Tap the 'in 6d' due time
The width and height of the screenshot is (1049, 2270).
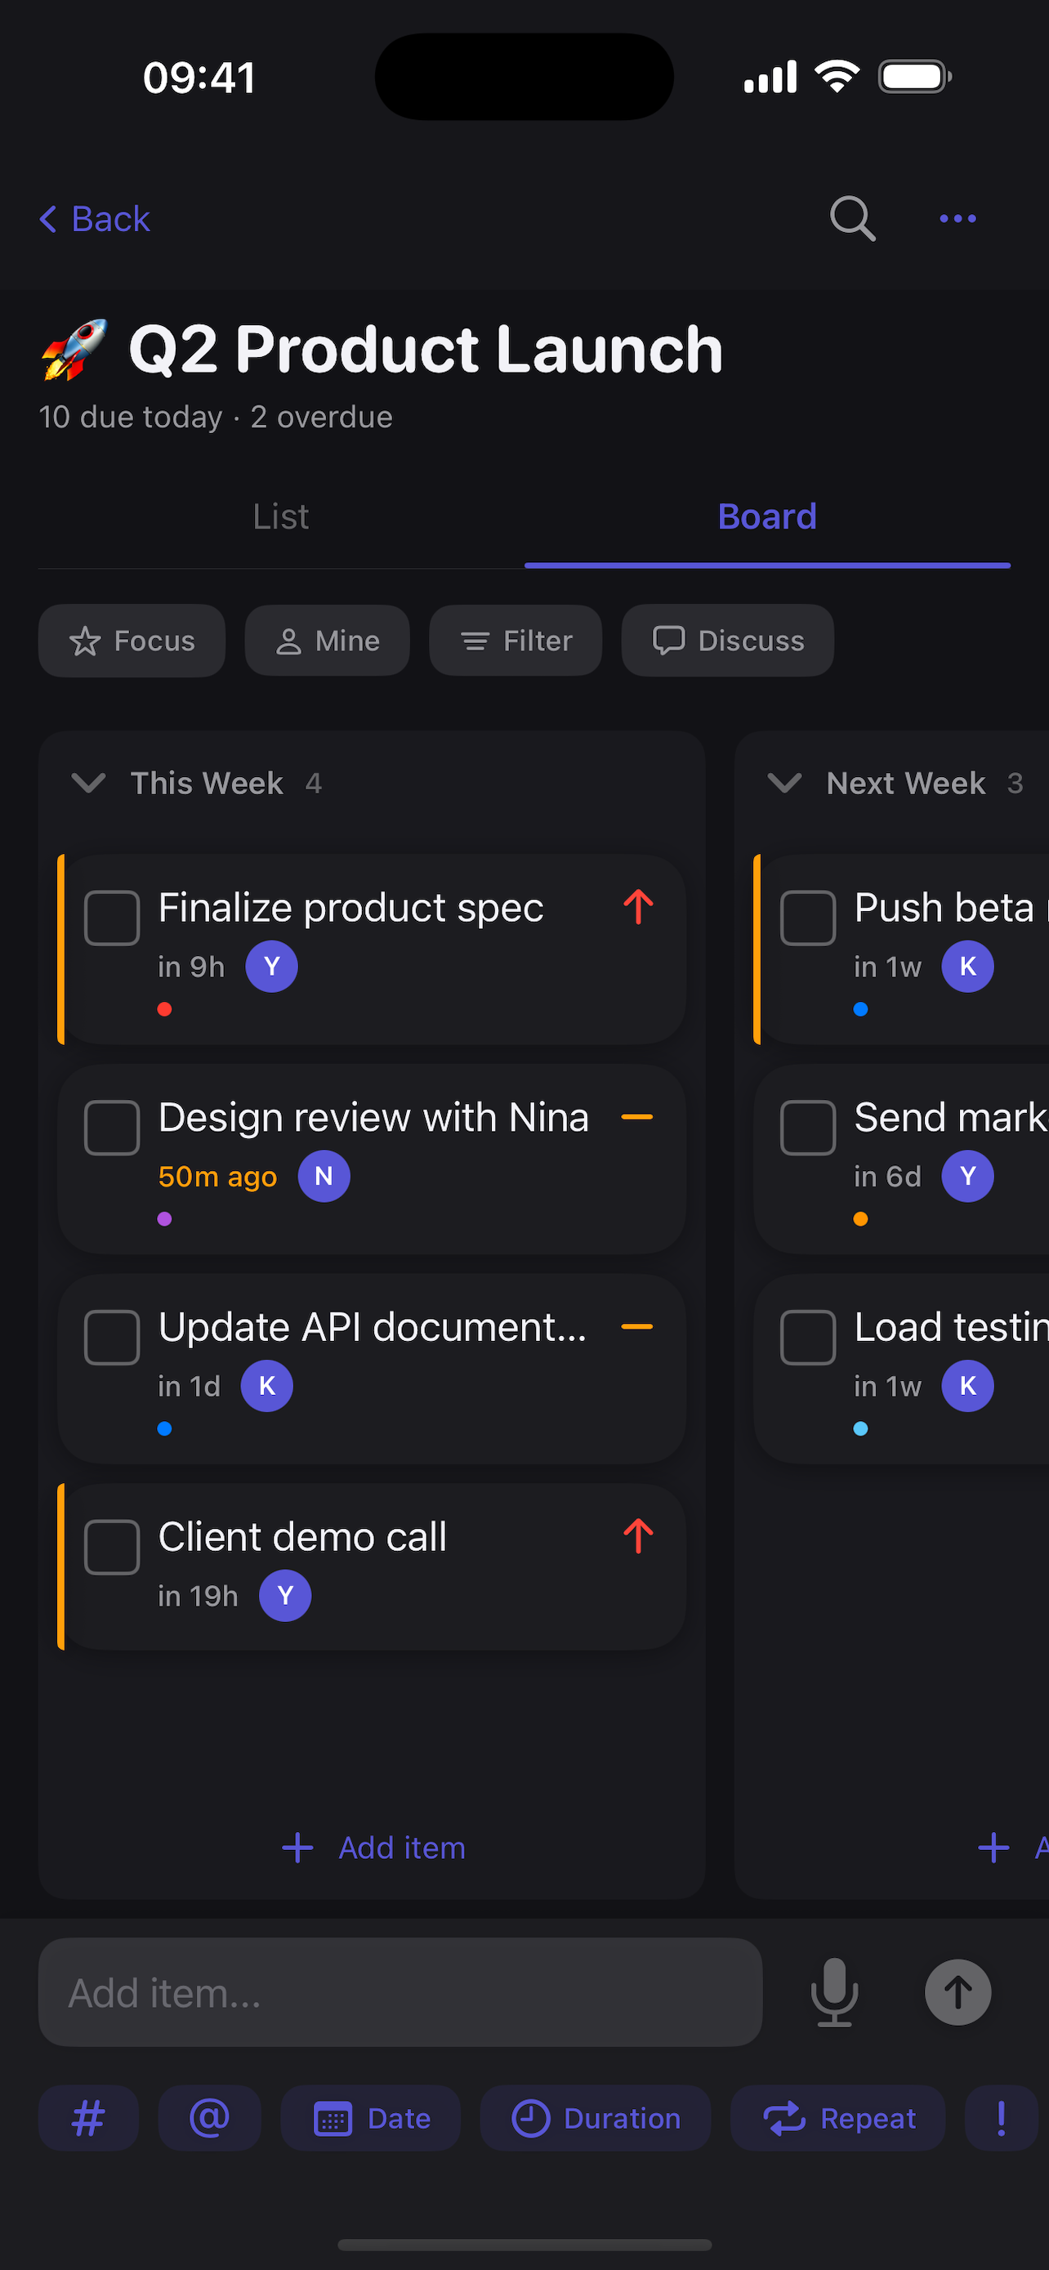[888, 1177]
